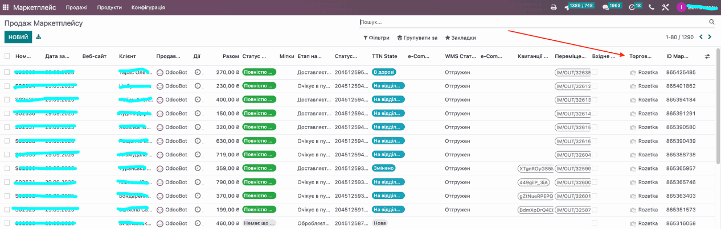
Task: Select checkbox for the 719,00 ₴ row
Action: point(7,155)
